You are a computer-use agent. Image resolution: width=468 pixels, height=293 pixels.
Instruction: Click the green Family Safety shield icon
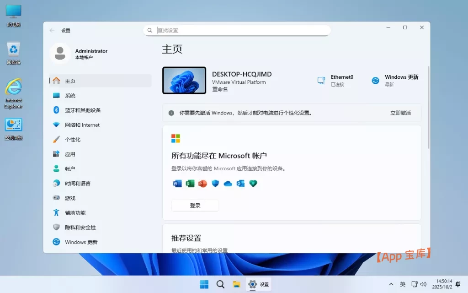tap(253, 183)
